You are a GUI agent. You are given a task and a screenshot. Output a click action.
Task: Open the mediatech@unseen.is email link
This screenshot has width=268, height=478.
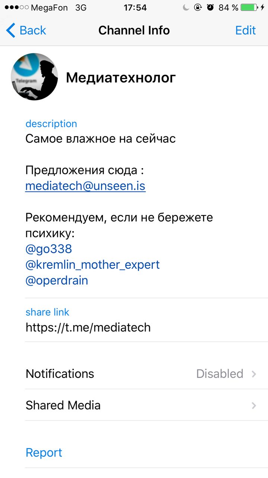pos(85,186)
